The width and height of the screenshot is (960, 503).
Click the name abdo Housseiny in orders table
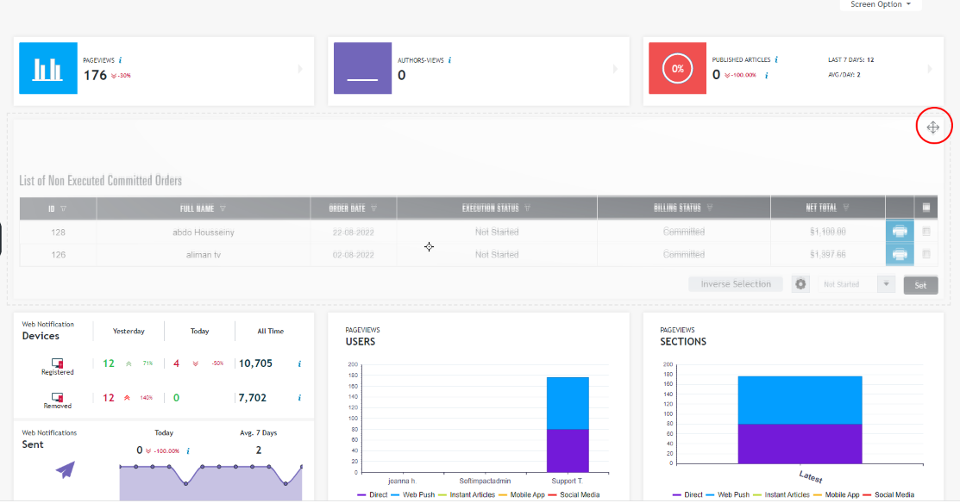pos(204,233)
